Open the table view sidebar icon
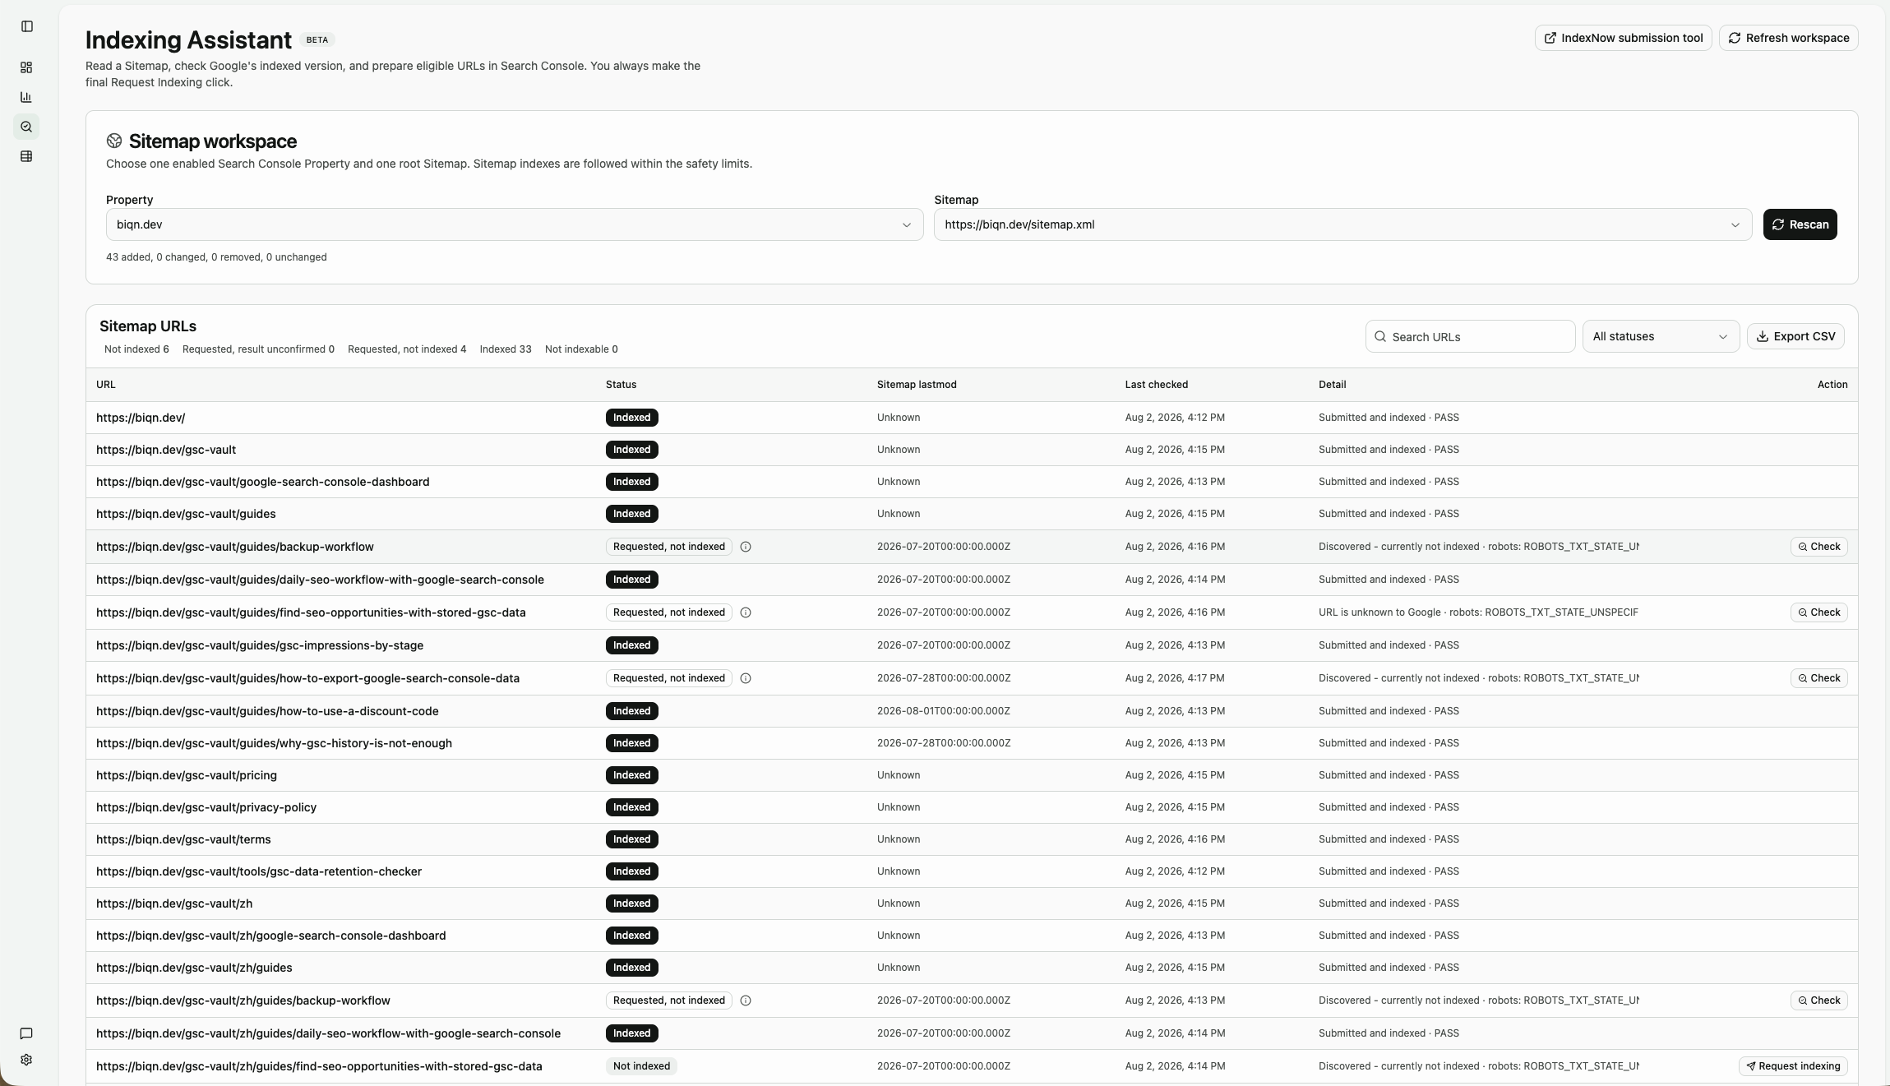 click(x=26, y=156)
